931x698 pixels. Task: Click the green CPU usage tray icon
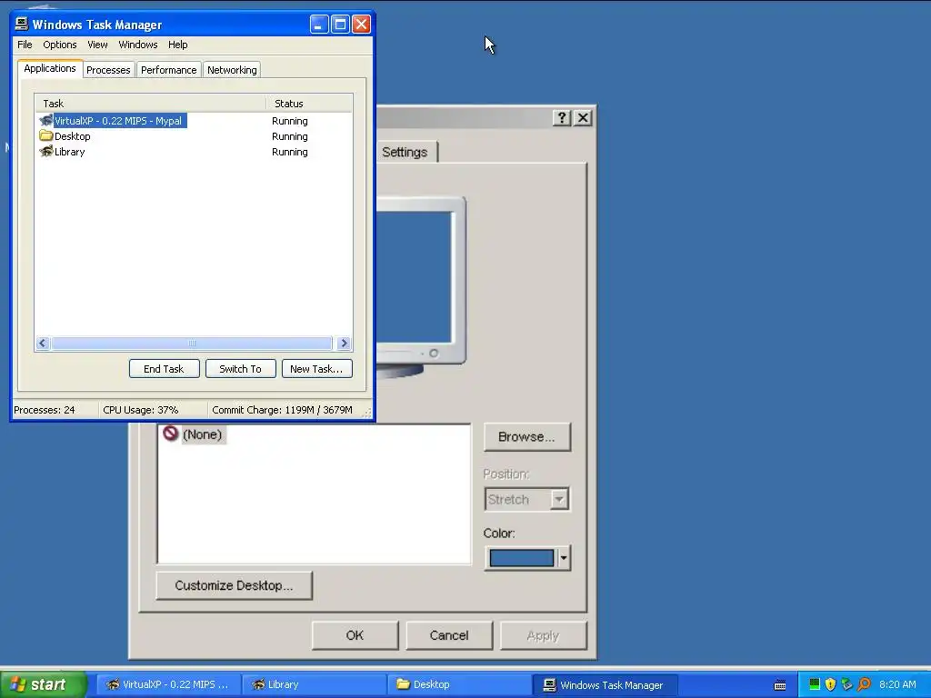814,684
